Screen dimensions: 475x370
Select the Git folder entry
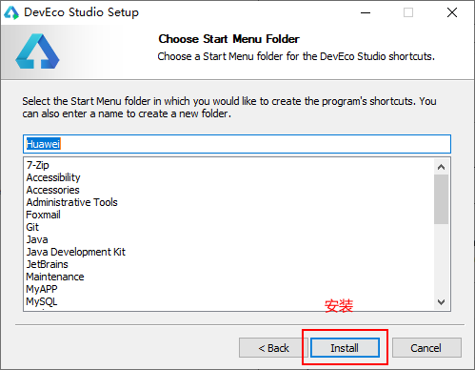tap(32, 227)
